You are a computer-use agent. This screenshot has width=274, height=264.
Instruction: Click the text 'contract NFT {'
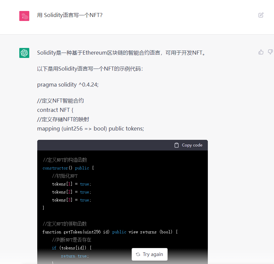(55, 110)
